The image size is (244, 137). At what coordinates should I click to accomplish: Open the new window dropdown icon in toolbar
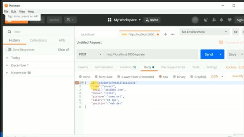point(70,20)
